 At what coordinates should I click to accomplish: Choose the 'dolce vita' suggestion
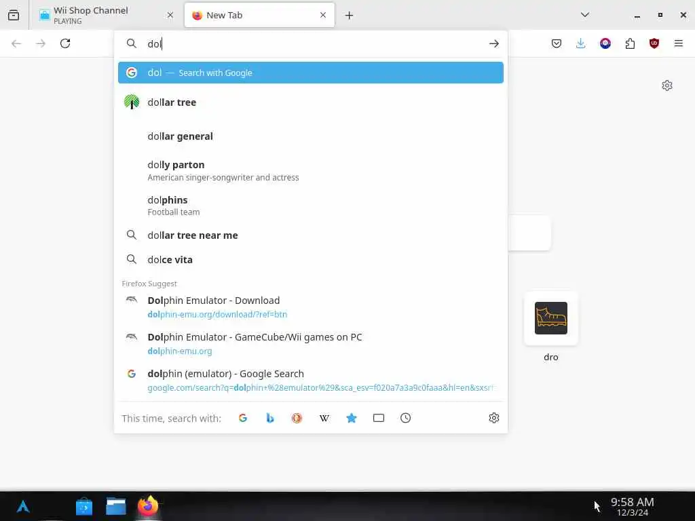[x=311, y=260]
